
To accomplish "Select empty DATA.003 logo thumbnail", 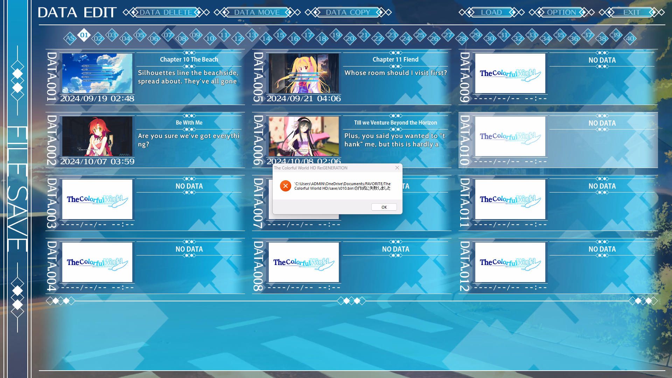I will pos(97,199).
